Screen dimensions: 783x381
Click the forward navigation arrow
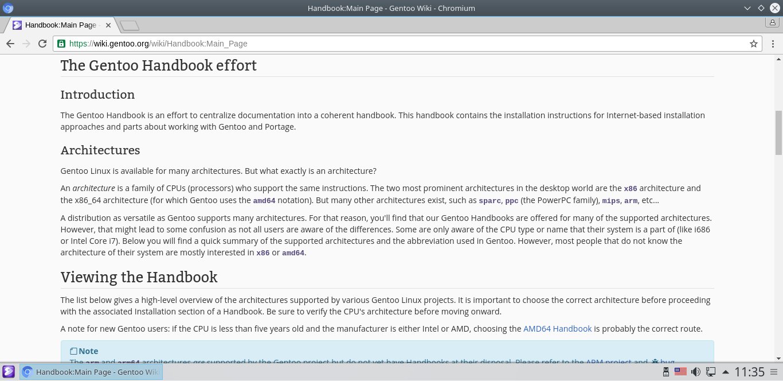(x=26, y=44)
